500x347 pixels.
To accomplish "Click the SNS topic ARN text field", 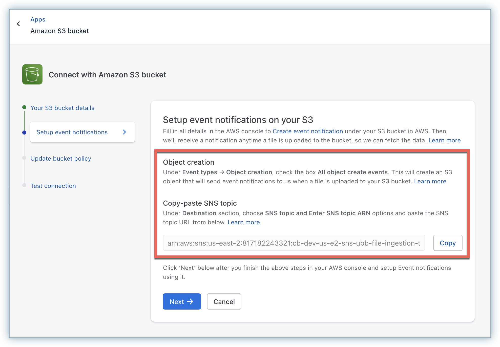I will (294, 243).
